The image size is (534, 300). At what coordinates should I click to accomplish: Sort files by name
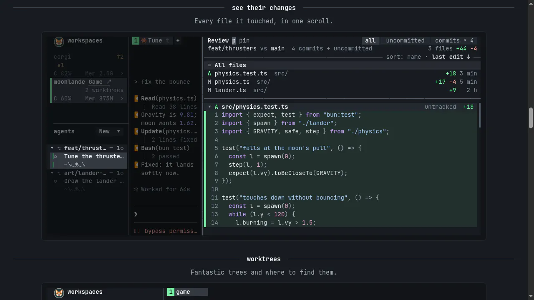[x=414, y=57]
